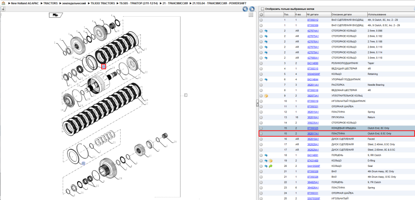
Task: Click blue arrow icon for part 87431480
Action: [266, 161]
